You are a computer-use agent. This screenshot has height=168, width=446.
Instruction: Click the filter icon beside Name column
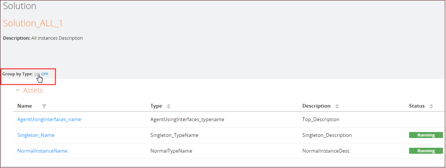(44, 106)
